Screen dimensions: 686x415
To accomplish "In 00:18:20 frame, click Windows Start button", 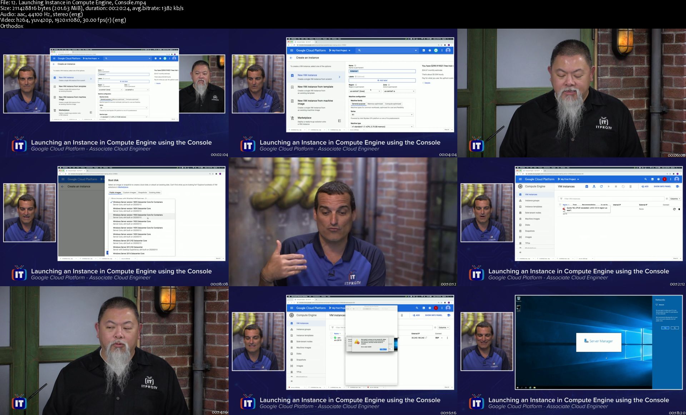I will [518, 387].
